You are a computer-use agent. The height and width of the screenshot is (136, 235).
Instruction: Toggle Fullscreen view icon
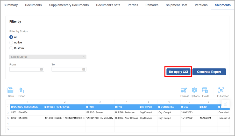pos(221,90)
